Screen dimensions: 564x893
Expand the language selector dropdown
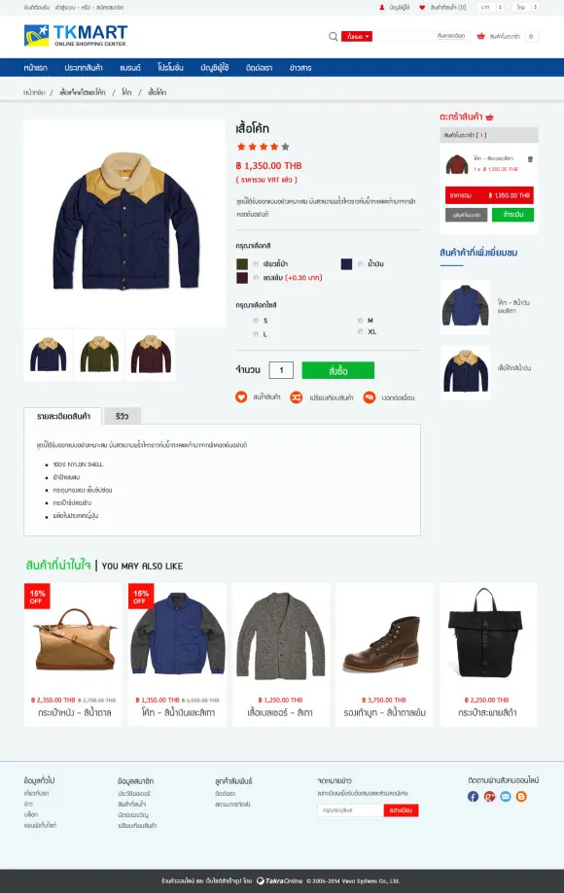(x=525, y=8)
